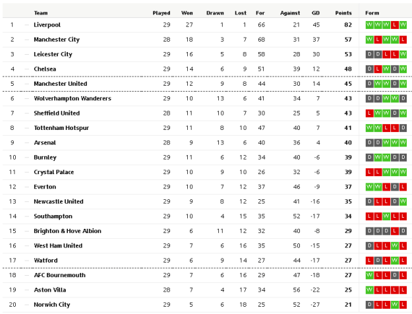Click Norwich City's green W form badge

click(x=394, y=305)
